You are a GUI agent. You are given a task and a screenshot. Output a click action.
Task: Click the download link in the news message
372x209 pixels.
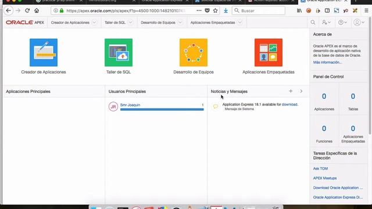point(289,105)
